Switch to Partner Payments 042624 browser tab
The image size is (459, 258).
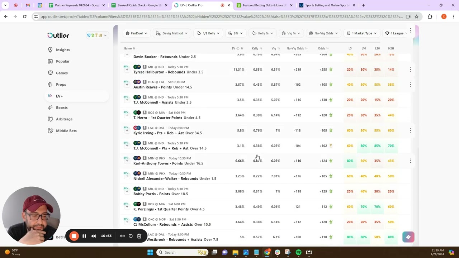(x=77, y=5)
